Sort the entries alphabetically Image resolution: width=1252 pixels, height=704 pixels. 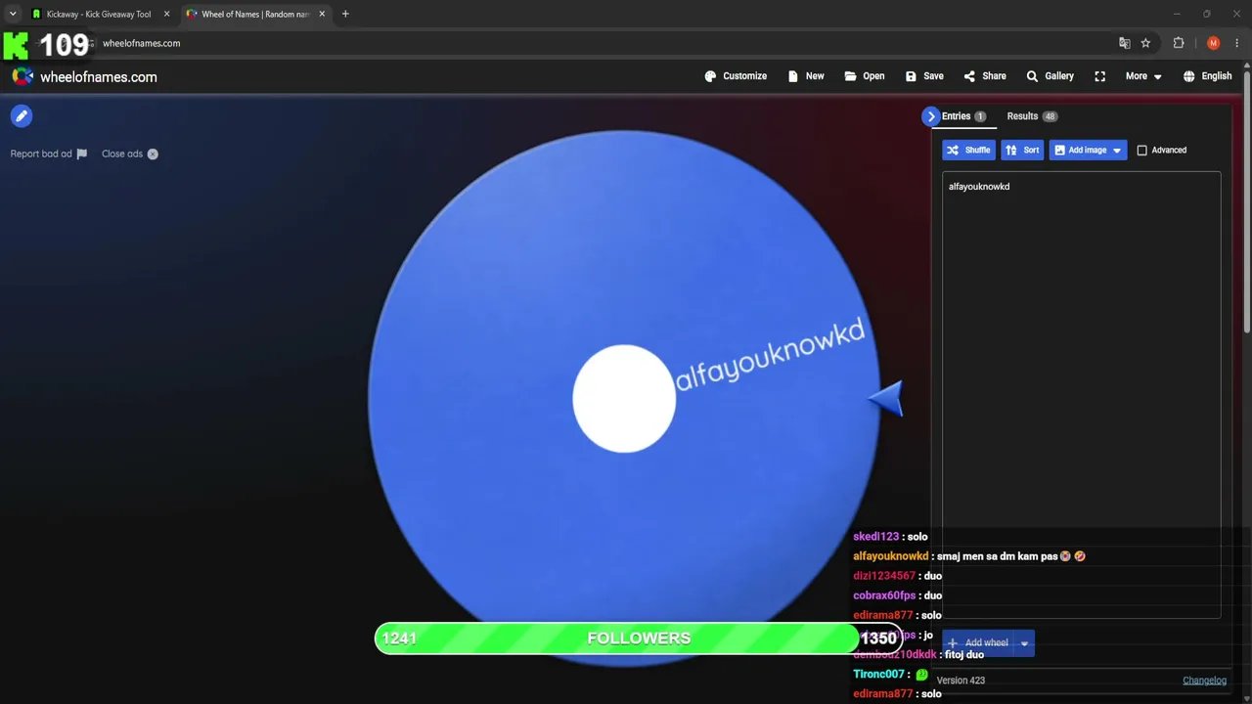(x=1022, y=151)
